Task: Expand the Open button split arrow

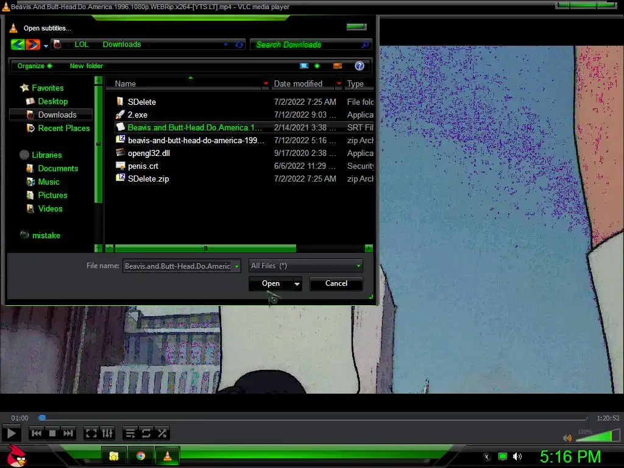Action: tap(297, 284)
